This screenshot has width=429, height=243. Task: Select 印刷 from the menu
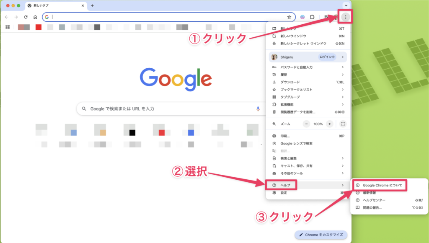(308, 136)
